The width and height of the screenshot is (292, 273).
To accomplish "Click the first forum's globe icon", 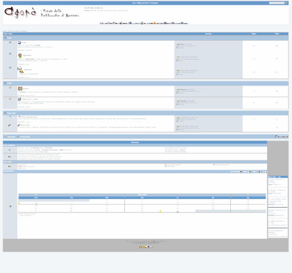I will pyautogui.click(x=20, y=43).
